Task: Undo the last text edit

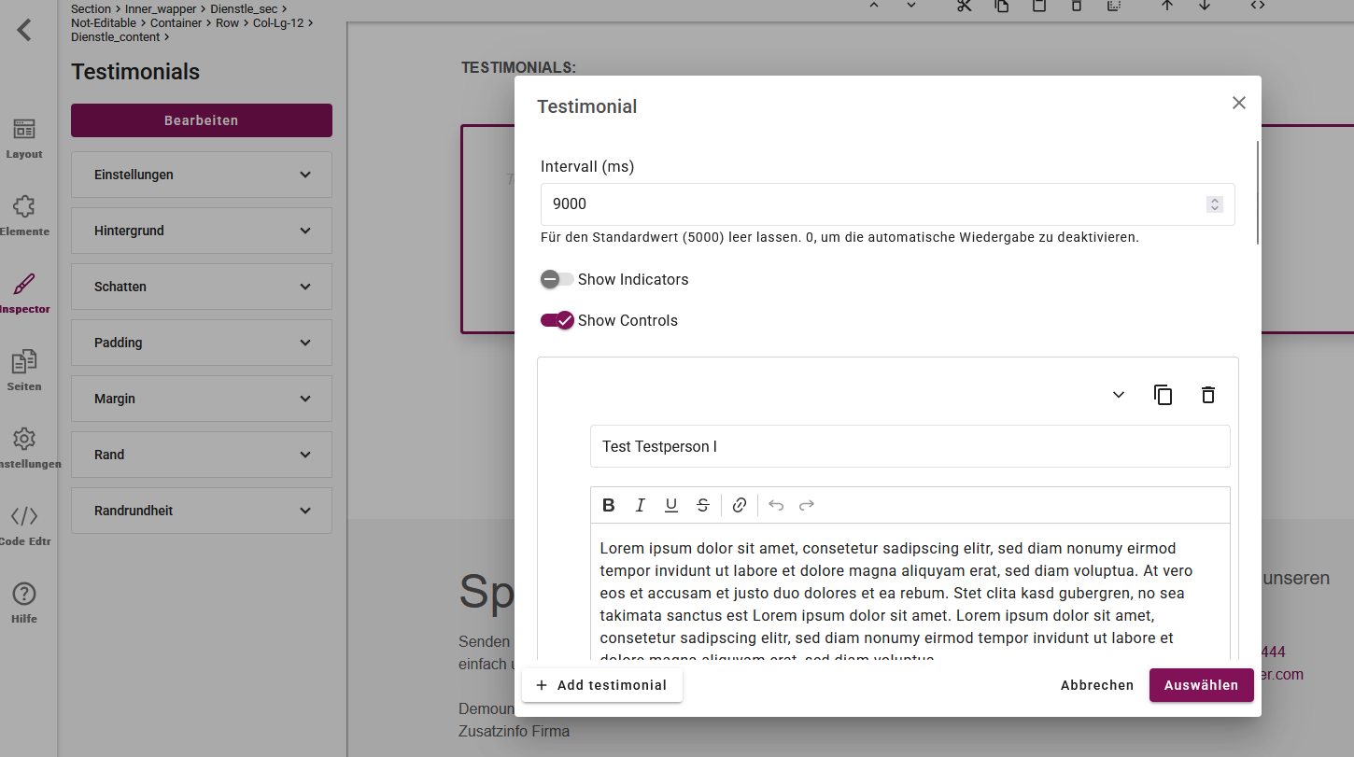Action: click(775, 505)
